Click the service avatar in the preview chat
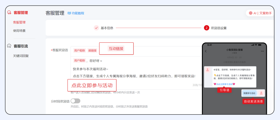The height and width of the screenshot is (120, 280). click(207, 70)
